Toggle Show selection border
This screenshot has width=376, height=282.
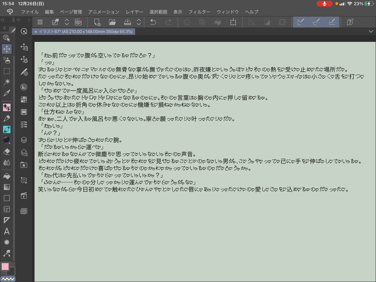(282, 22)
